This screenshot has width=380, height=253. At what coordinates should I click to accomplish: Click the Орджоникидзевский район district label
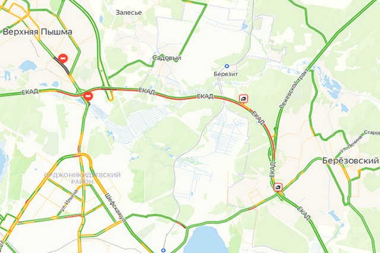point(83,178)
